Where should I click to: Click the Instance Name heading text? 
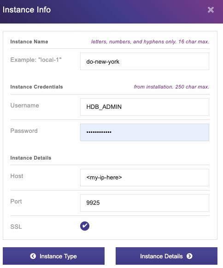(29, 42)
